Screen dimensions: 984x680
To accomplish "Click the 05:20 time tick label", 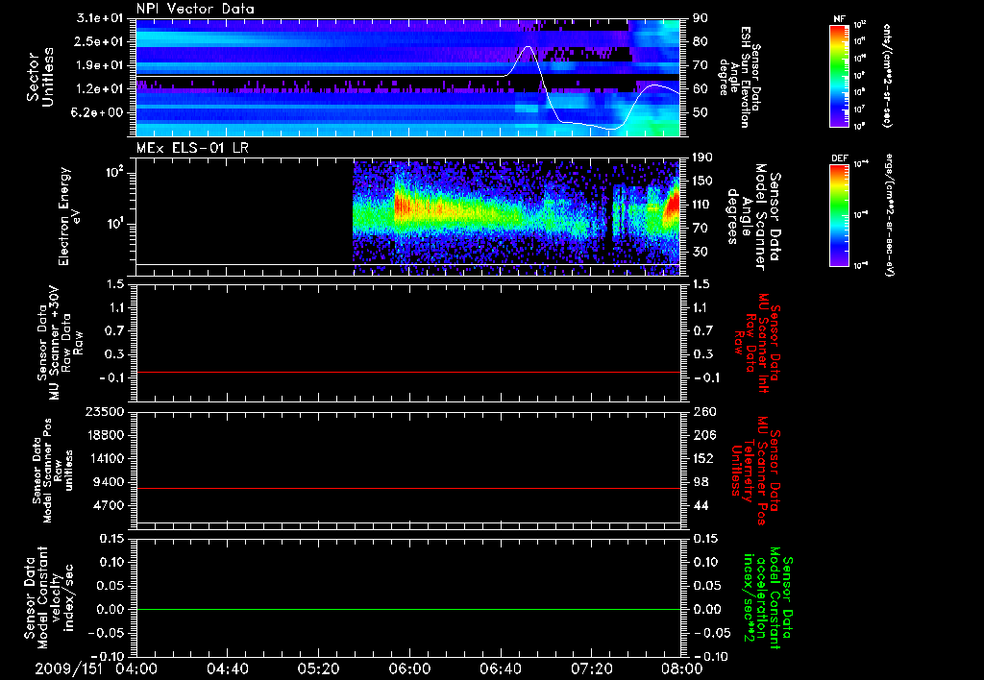I will tap(318, 668).
